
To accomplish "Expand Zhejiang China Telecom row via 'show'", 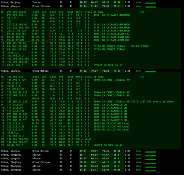I will point(138,162).
